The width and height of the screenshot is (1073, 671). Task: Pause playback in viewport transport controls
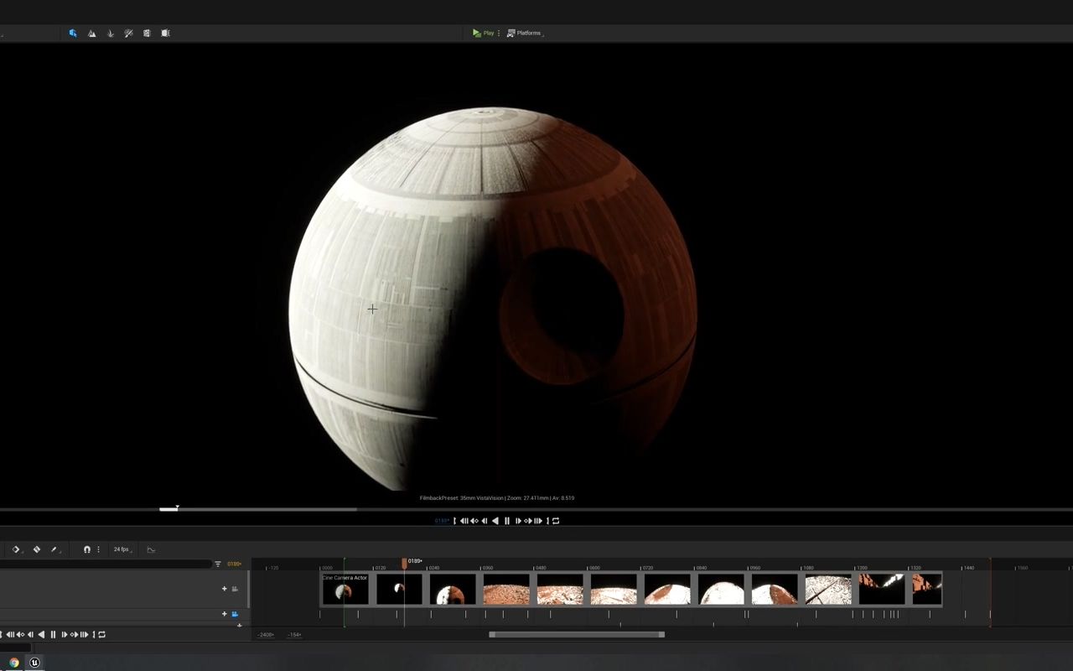507,521
